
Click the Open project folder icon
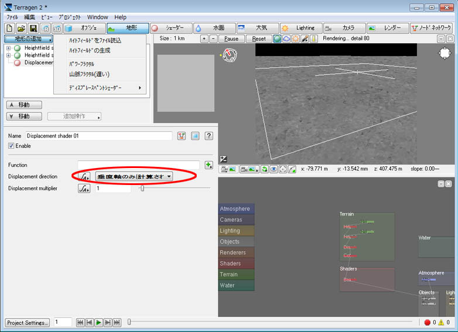point(20,28)
